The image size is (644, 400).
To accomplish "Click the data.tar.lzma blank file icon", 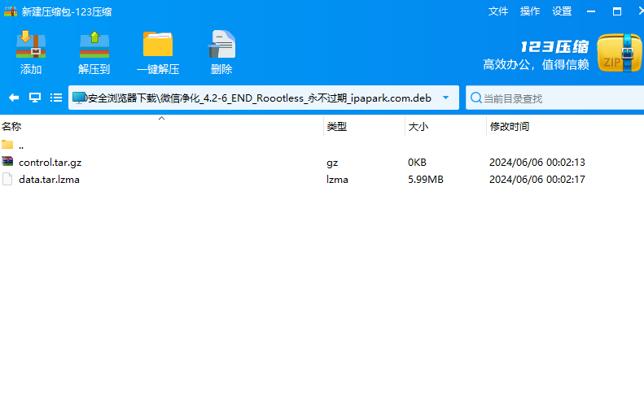I will point(7,180).
